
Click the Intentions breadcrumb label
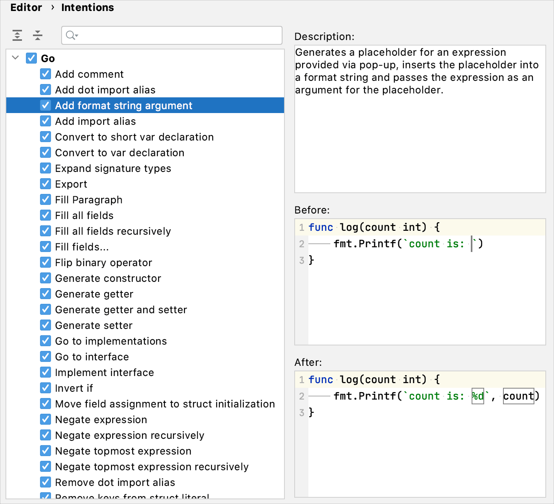(x=87, y=7)
